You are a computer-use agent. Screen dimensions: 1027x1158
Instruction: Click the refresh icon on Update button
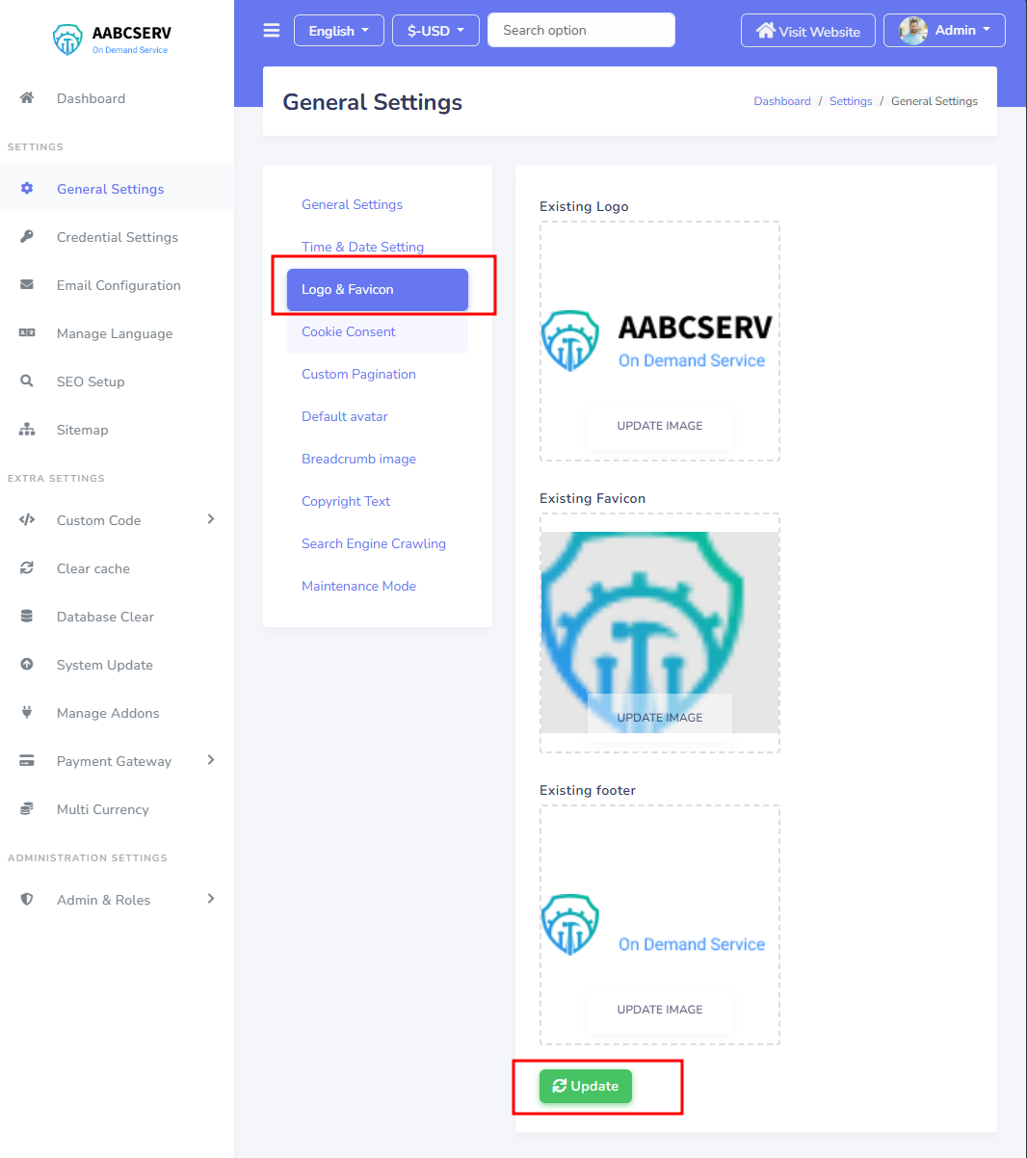pyautogui.click(x=560, y=1086)
